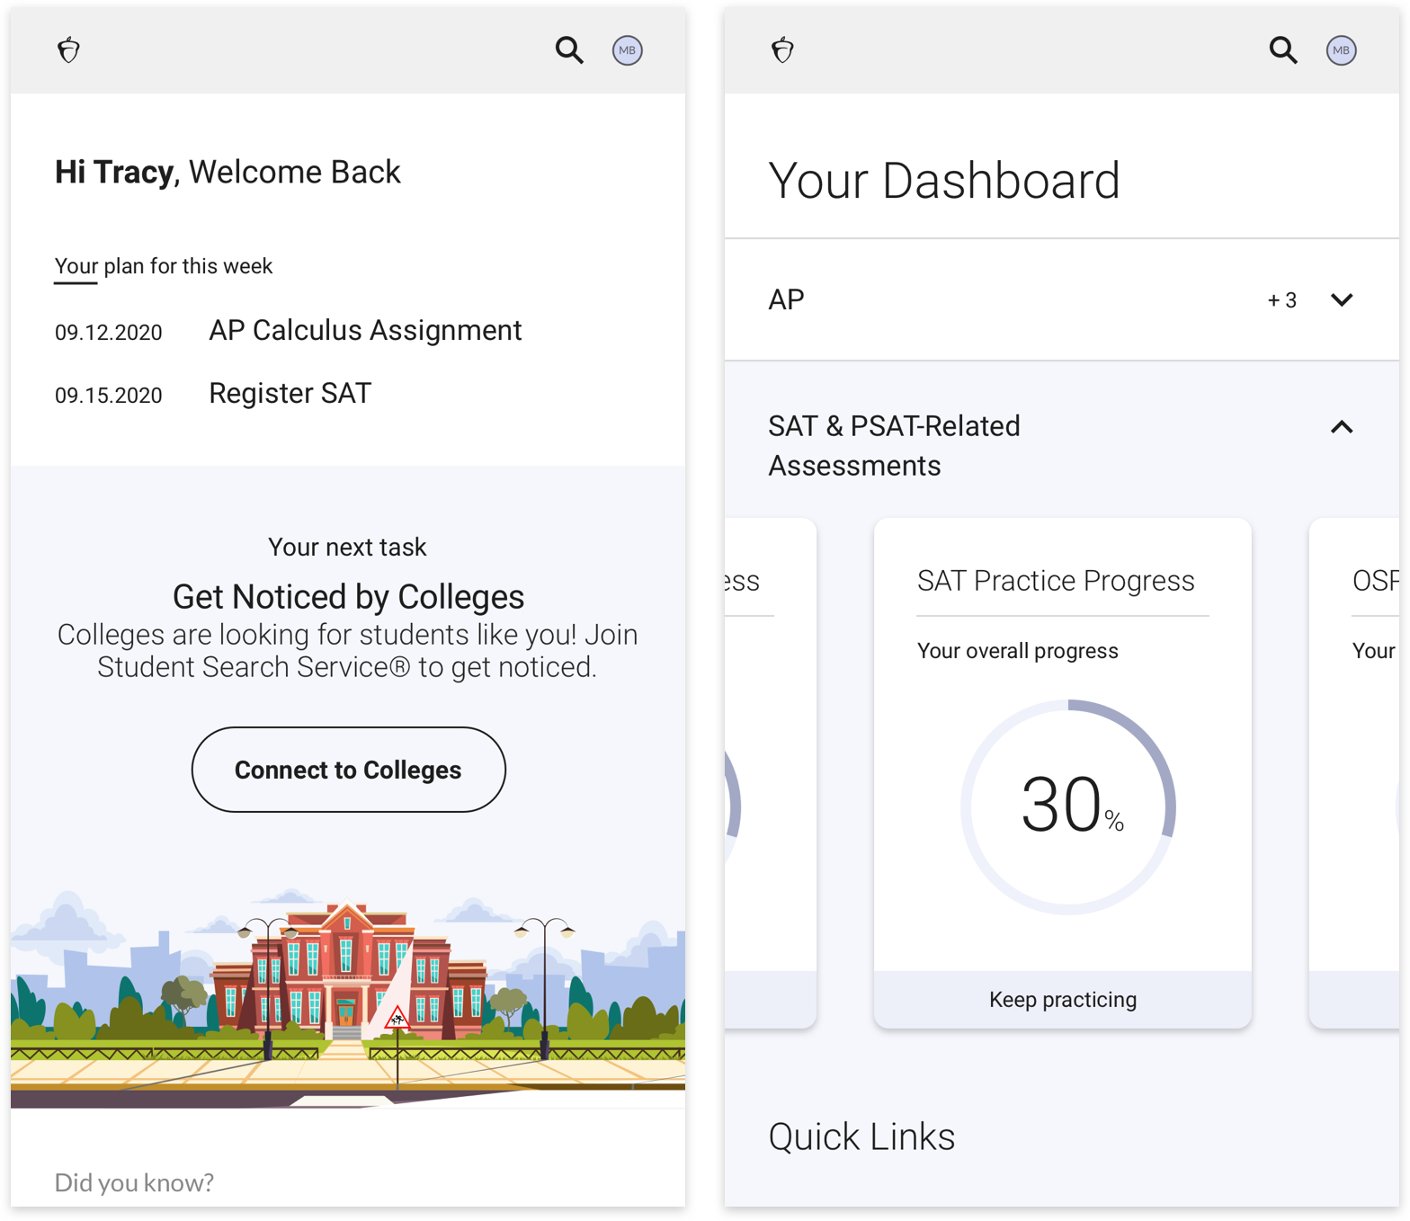Open SAT Practice Progress card title
The width and height of the screenshot is (1410, 1221).
(1056, 581)
